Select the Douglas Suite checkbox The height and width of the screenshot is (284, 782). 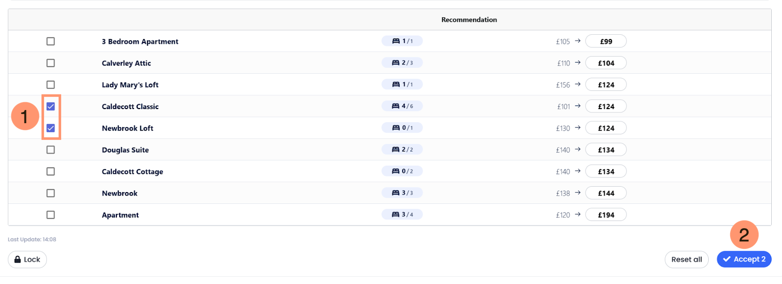click(x=50, y=150)
